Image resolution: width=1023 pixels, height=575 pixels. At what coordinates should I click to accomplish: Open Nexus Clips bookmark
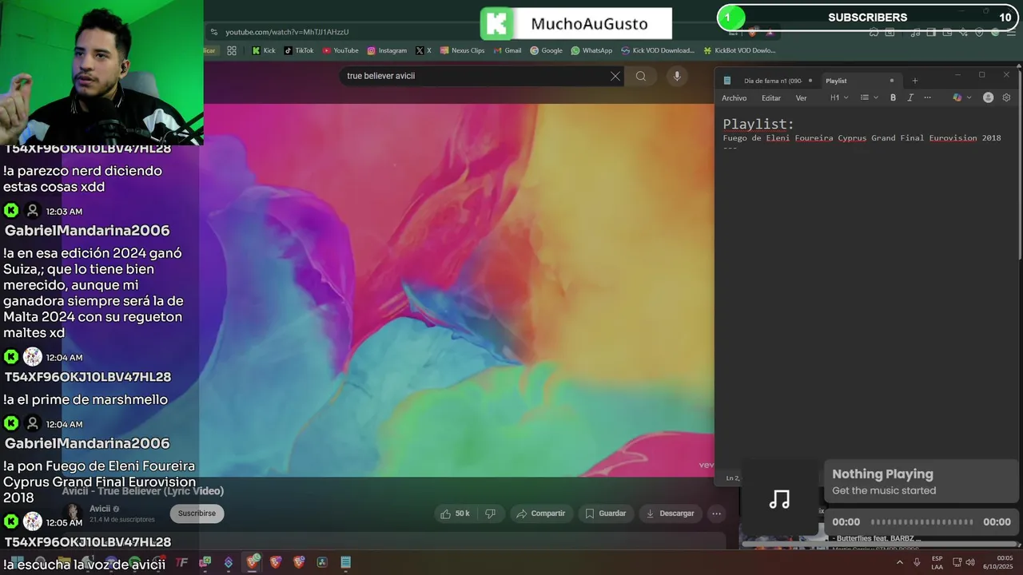pos(462,50)
